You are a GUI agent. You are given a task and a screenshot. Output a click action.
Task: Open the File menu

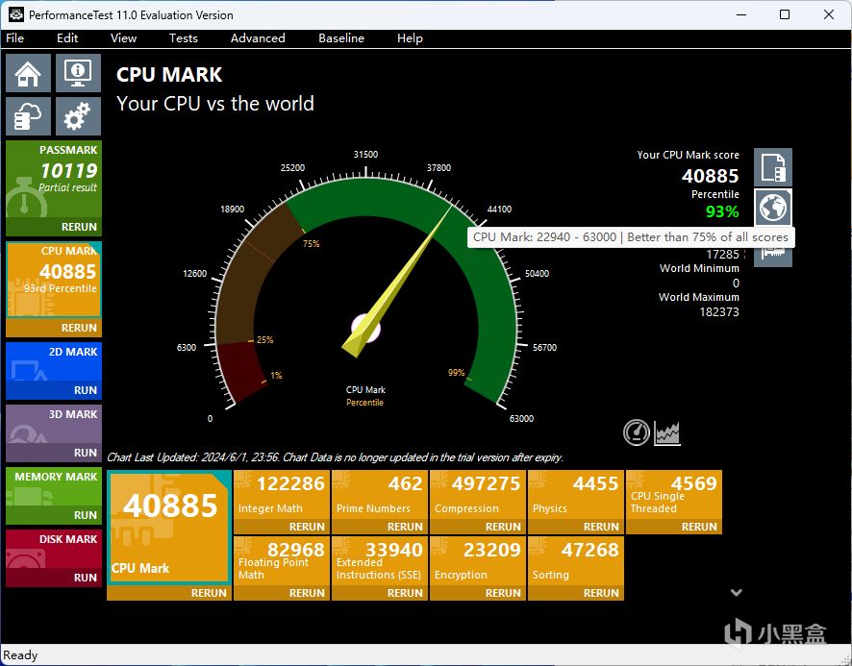(x=14, y=38)
